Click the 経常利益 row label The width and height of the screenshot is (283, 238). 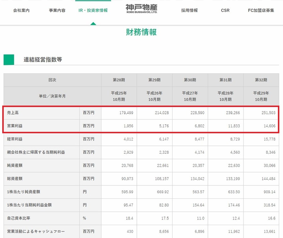click(15, 139)
